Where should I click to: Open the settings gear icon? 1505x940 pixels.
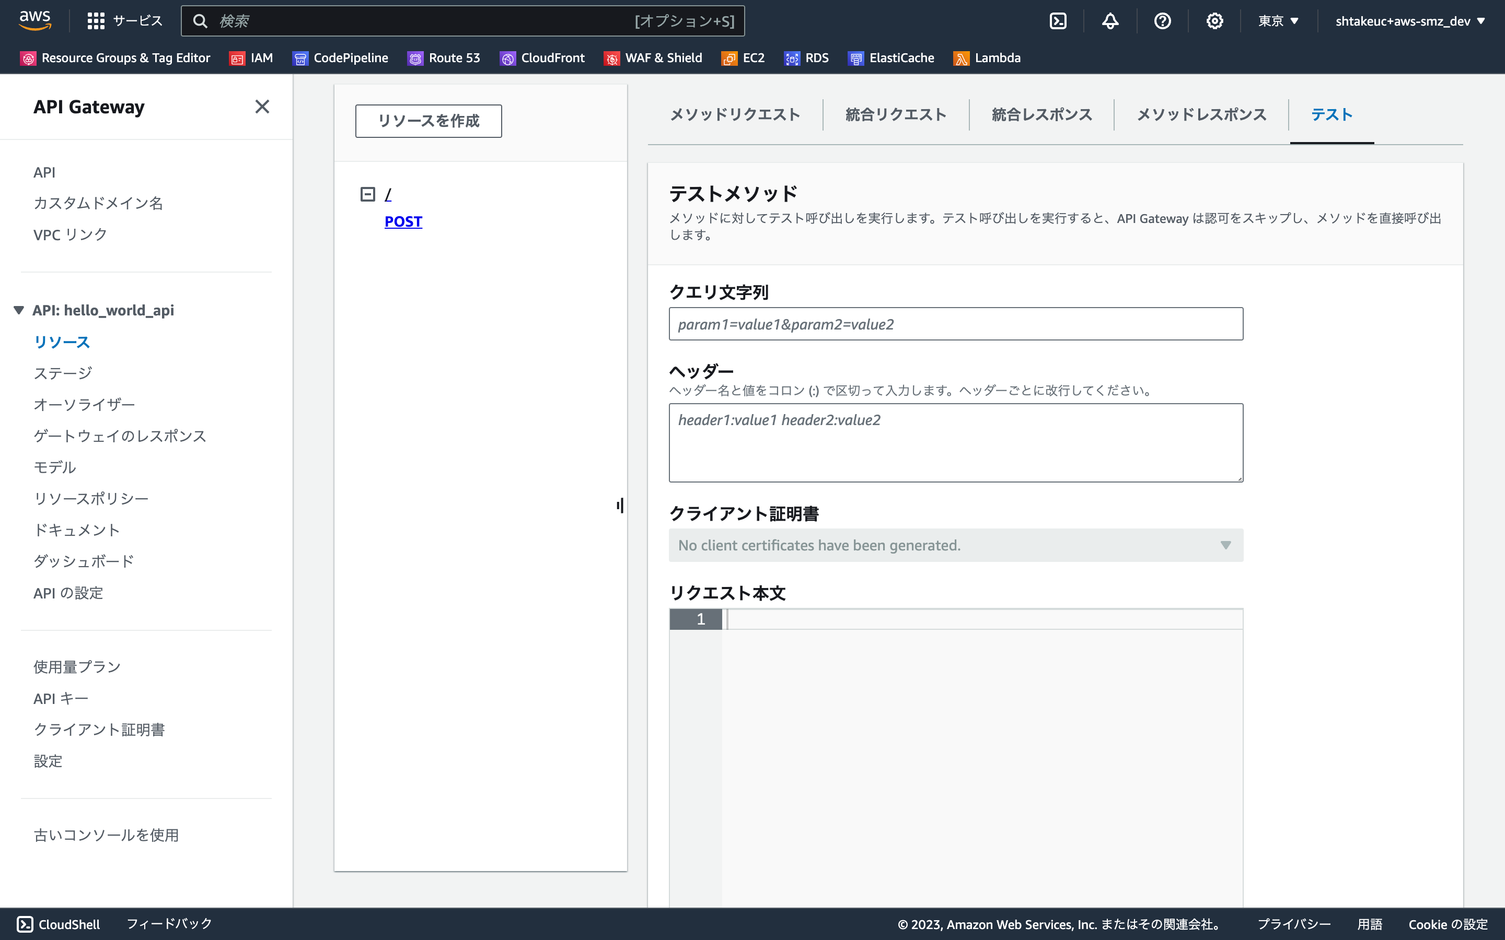[1214, 21]
